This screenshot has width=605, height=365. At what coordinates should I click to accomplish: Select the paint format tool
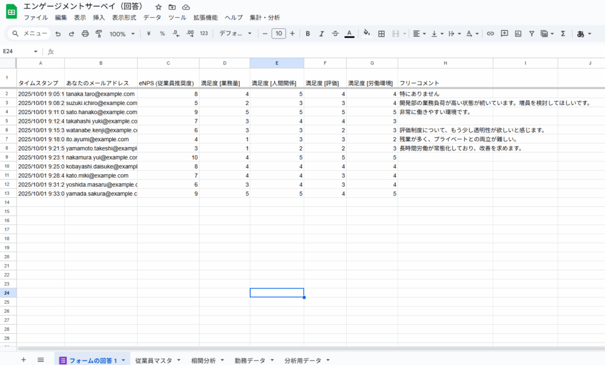99,34
